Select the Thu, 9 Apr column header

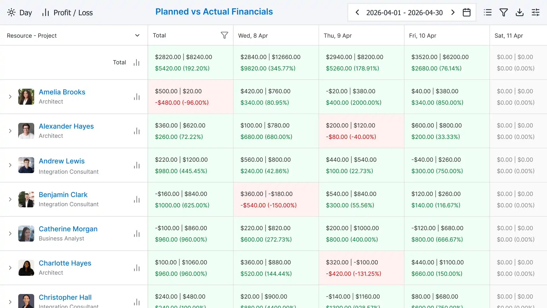[361, 35]
